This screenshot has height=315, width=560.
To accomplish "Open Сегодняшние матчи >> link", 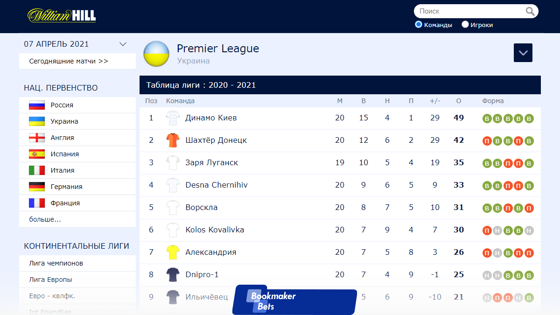I will (69, 61).
